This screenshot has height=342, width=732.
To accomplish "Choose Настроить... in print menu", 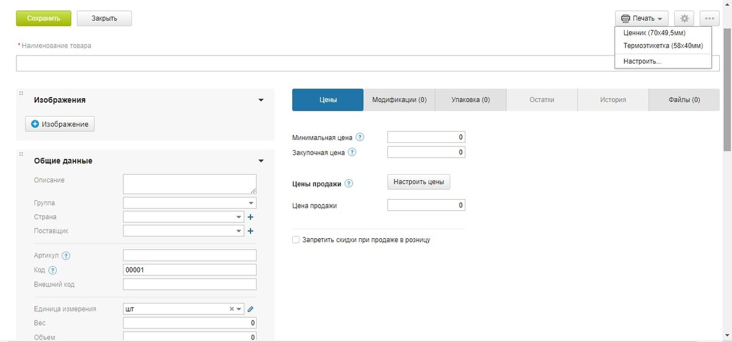I will pos(642,62).
